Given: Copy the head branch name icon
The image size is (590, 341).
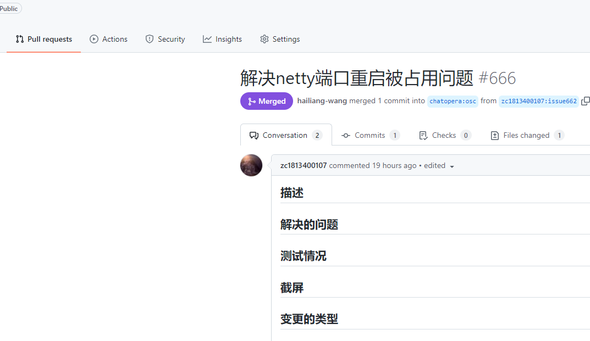Looking at the screenshot, I should 586,101.
